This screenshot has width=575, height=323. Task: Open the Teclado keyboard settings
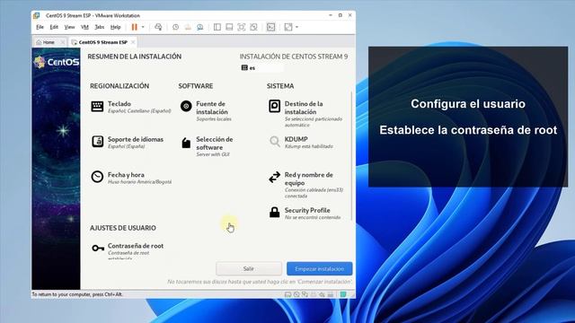130,107
